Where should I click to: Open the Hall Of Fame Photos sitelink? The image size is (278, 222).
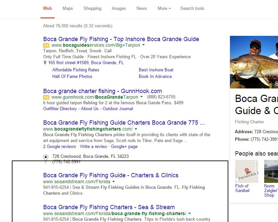(72, 76)
